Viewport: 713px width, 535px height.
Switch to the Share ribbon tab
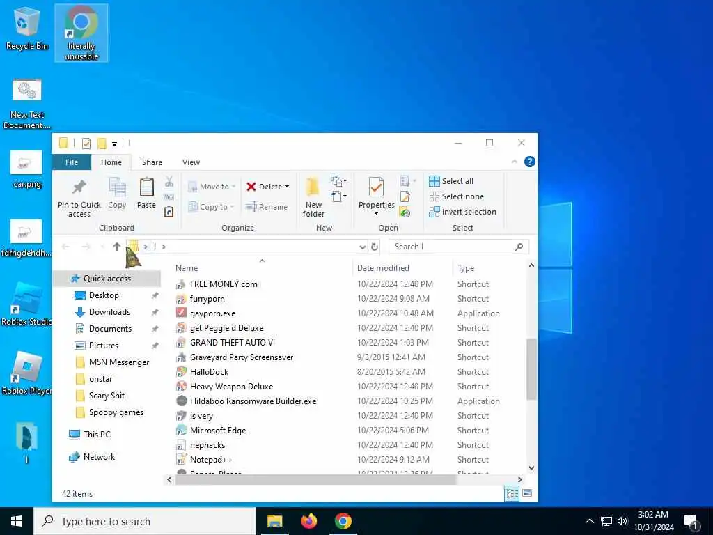[152, 162]
